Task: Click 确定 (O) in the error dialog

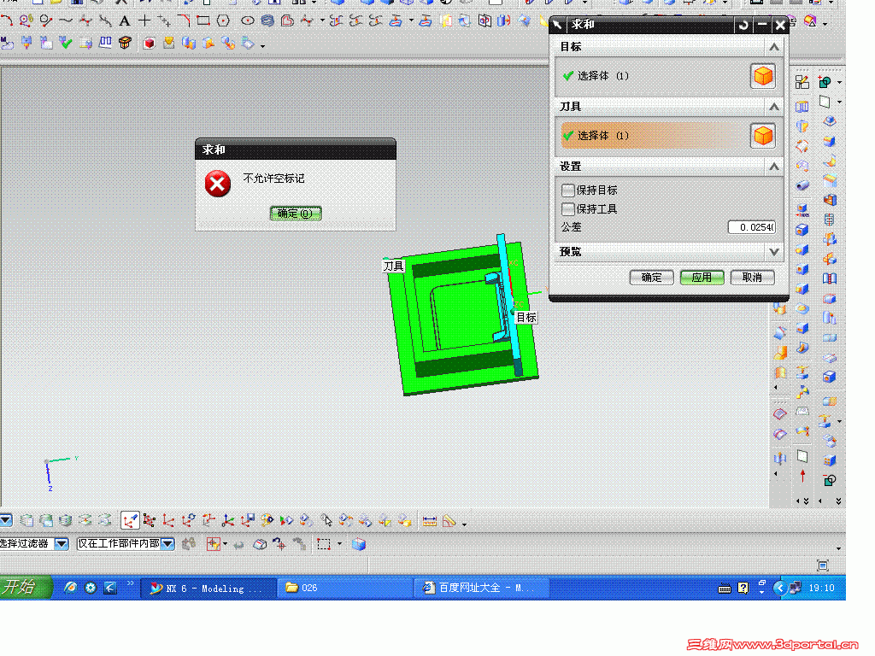Action: coord(295,213)
